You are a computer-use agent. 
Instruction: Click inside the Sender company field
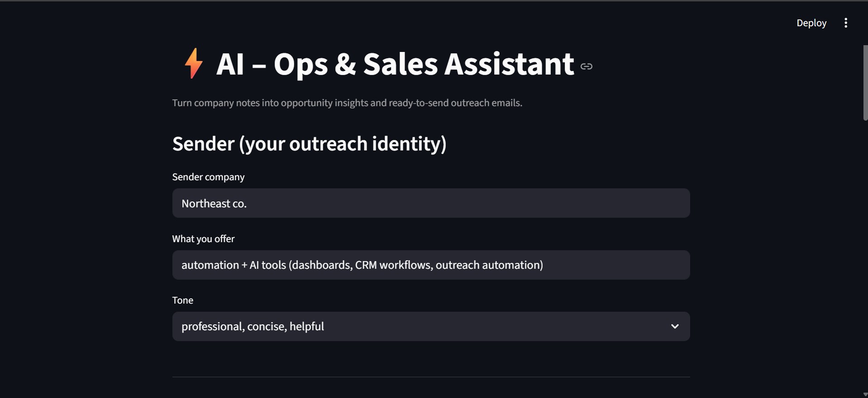pos(430,203)
